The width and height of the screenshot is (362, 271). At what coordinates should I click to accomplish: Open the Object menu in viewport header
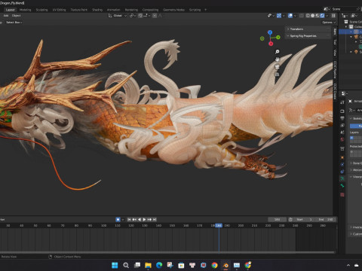[16, 16]
